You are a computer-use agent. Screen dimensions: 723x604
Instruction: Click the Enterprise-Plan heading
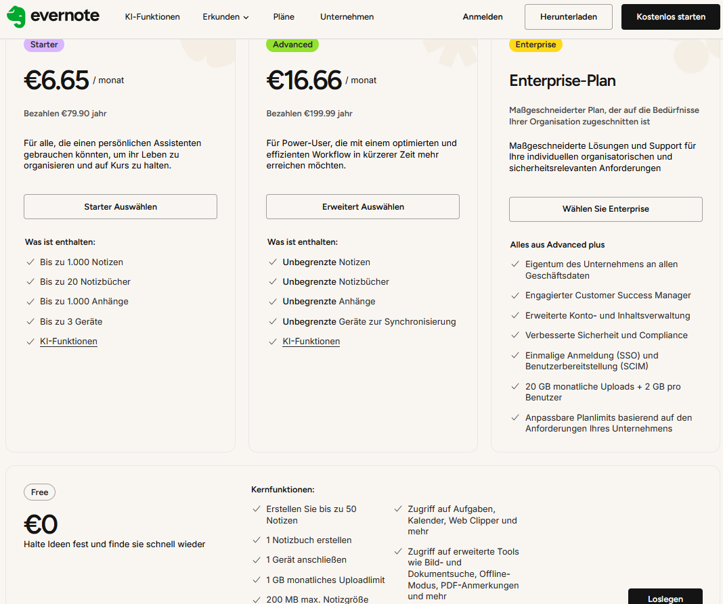[562, 80]
